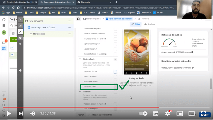This screenshot has height=120, width=213.
Task: Open charts view in edit panel
Action: (x=20, y=25)
